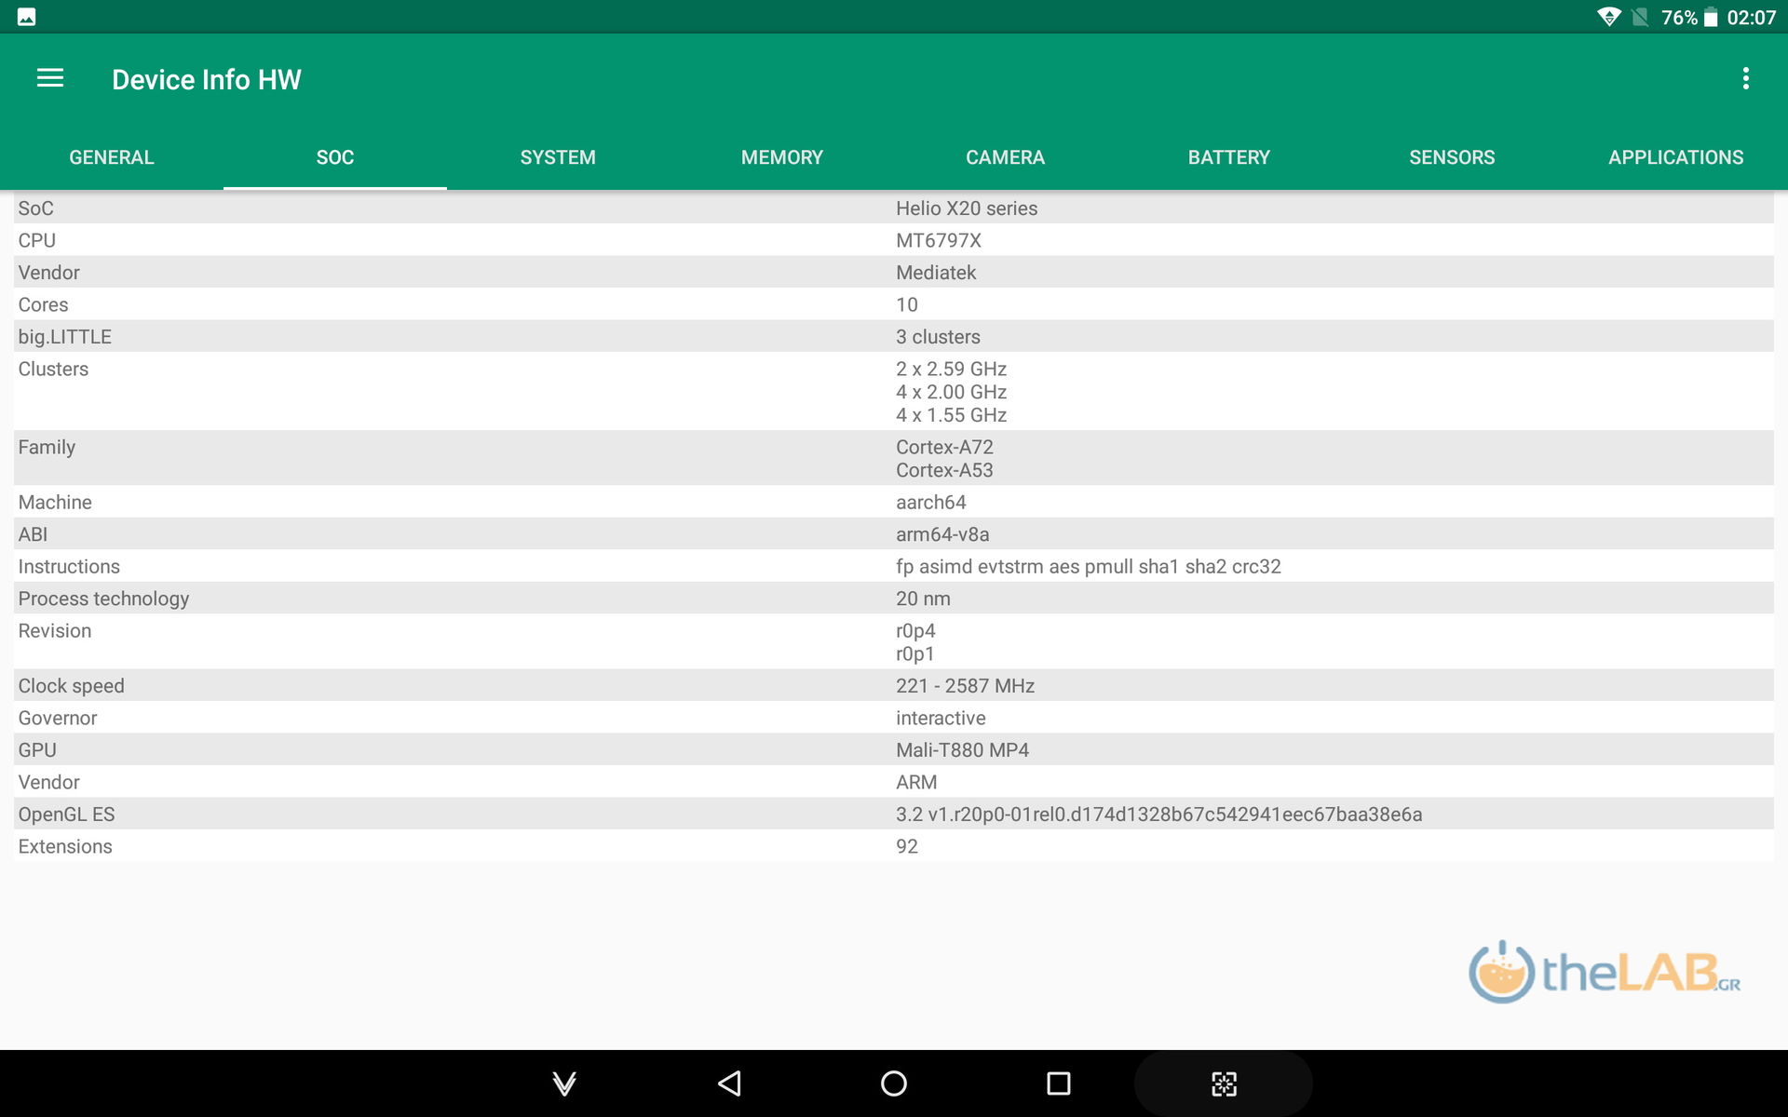
Task: Go to the CAMERA tab
Action: pos(1005,157)
